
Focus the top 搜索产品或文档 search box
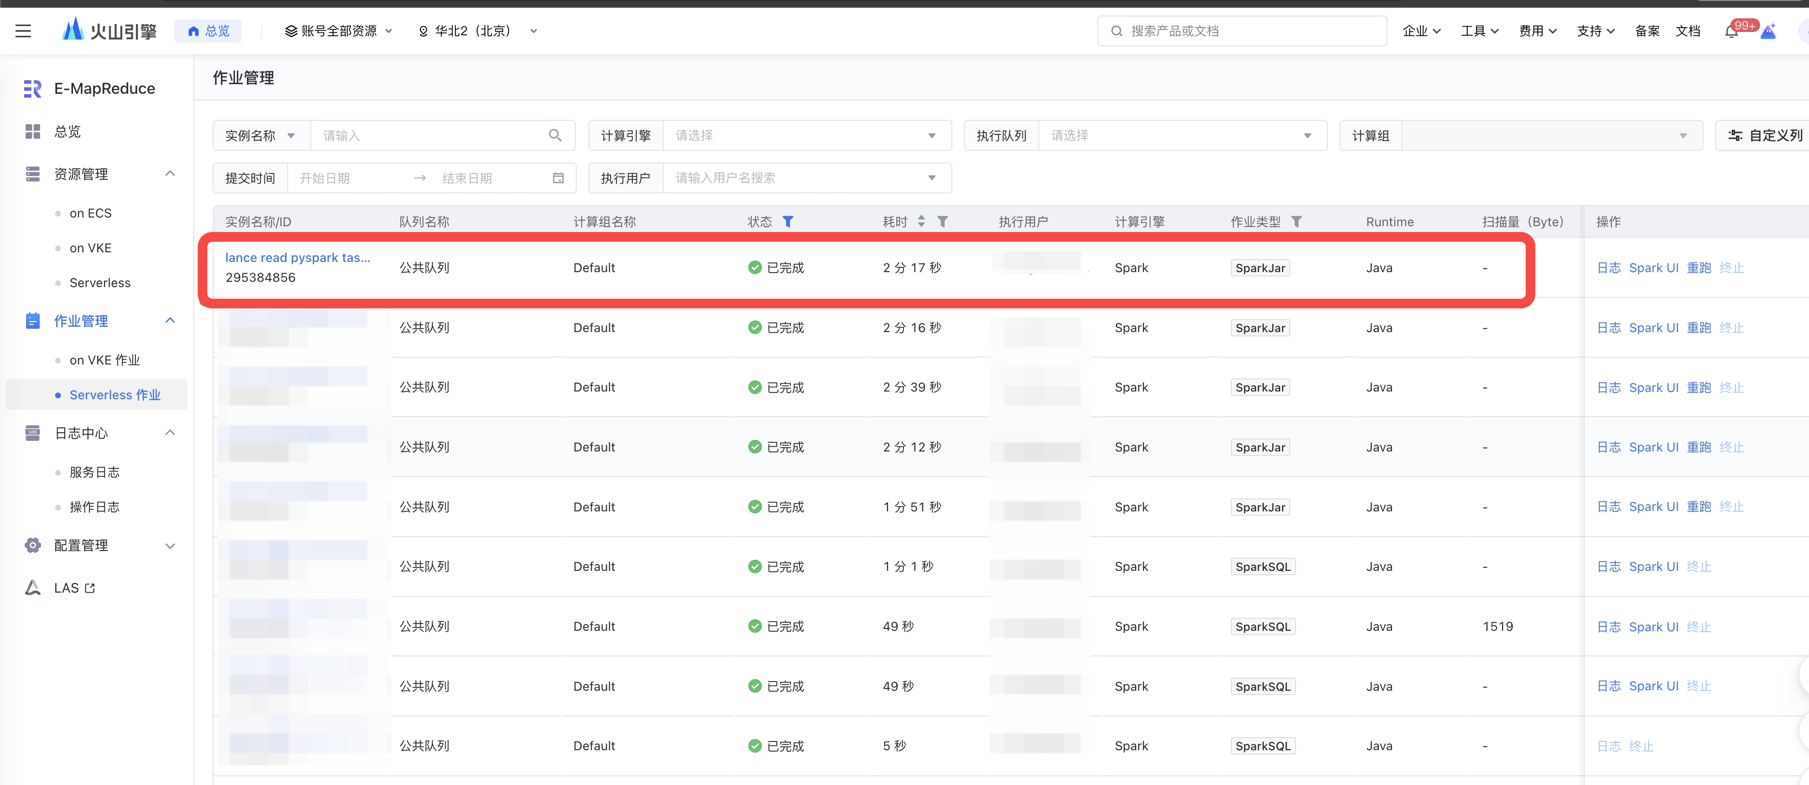coord(1241,31)
